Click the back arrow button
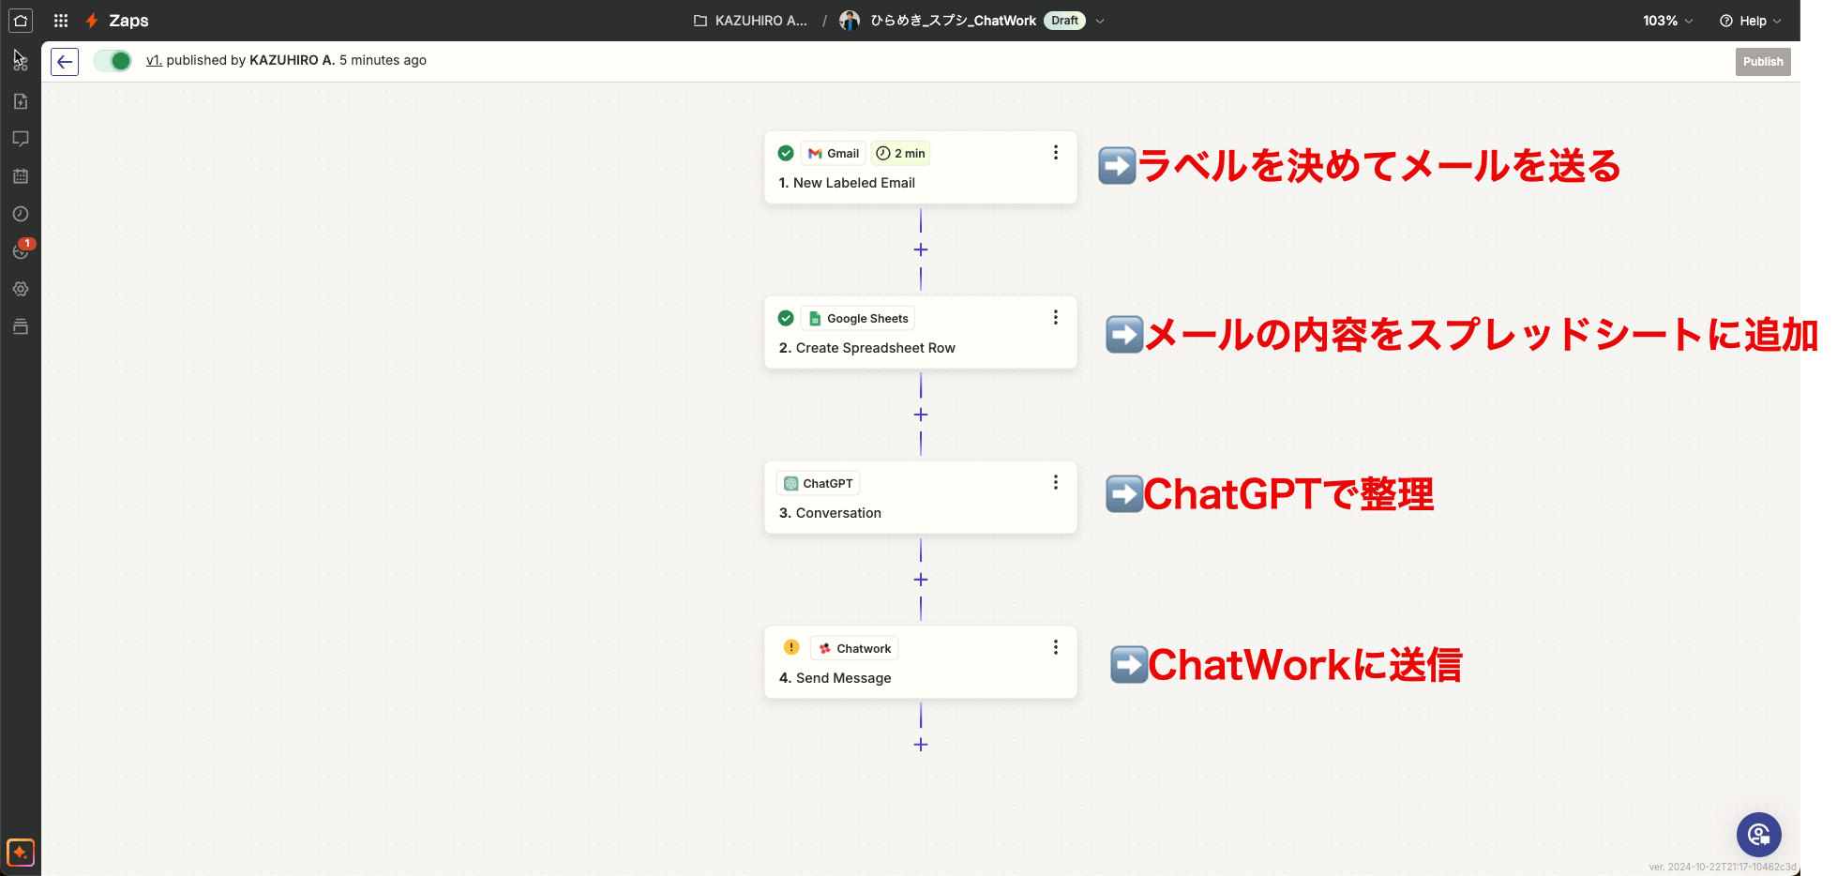The height and width of the screenshot is (876, 1837). [65, 62]
